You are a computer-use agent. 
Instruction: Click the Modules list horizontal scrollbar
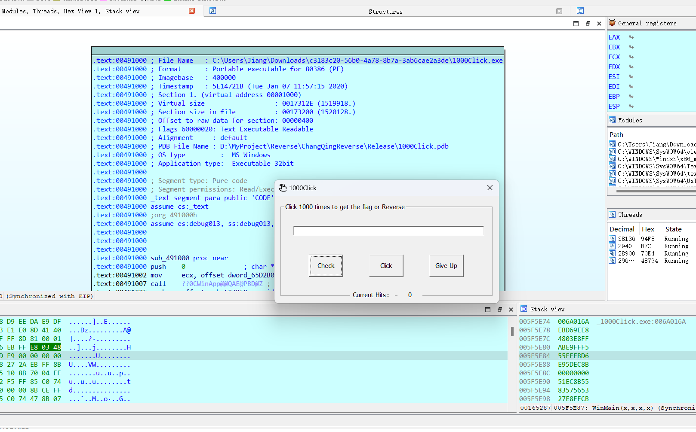[656, 191]
